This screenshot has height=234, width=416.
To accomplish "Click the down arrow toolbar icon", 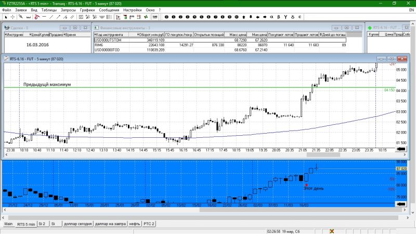I will point(251,17).
